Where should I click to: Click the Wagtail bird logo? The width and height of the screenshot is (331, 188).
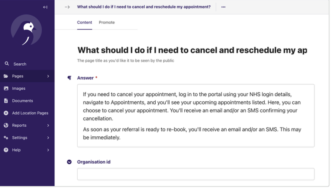tap(26, 30)
